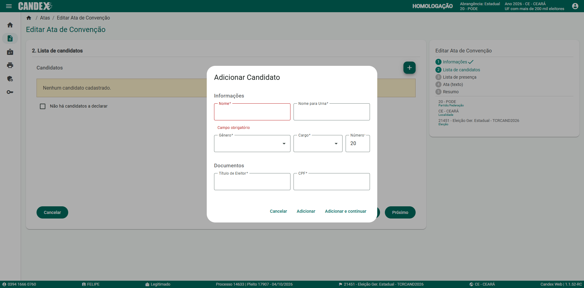Open the hamburger menu icon
The height and width of the screenshot is (288, 584).
click(x=9, y=6)
